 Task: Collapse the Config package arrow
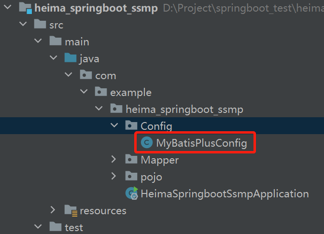pos(114,126)
